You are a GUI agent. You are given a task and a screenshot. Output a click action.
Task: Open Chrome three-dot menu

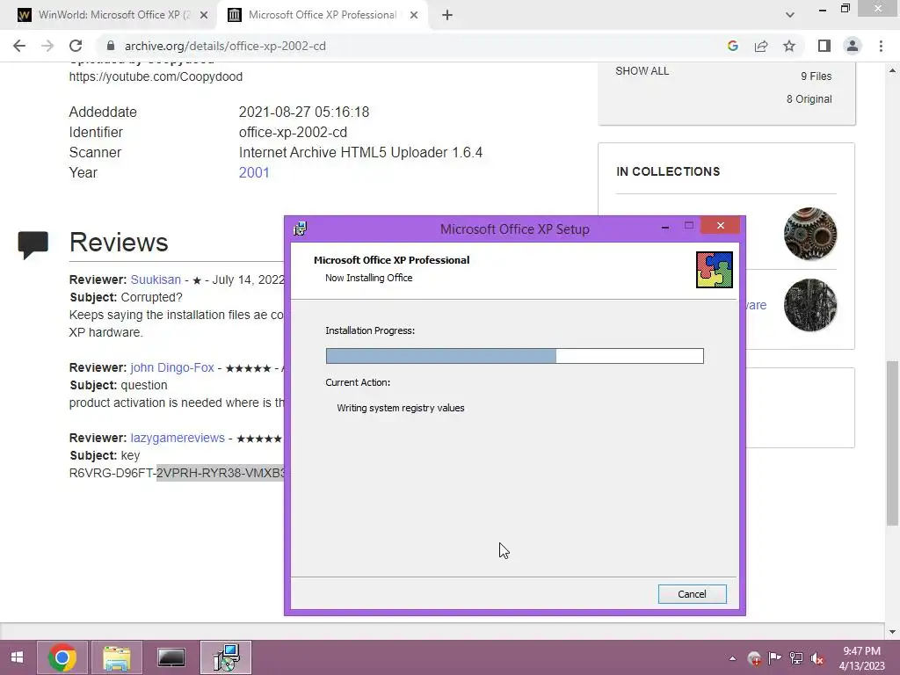[881, 46]
